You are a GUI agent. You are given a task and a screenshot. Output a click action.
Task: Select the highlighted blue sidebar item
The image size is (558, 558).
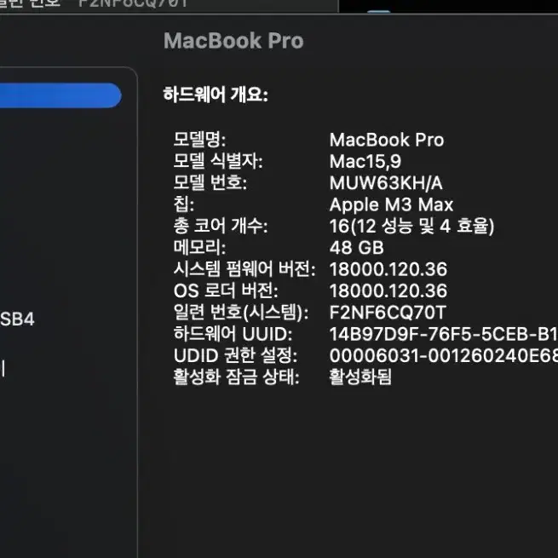(60, 95)
